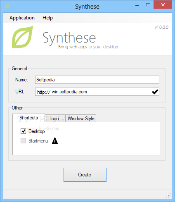
Task: Select the Shortcuts tab
Action: click(x=28, y=118)
